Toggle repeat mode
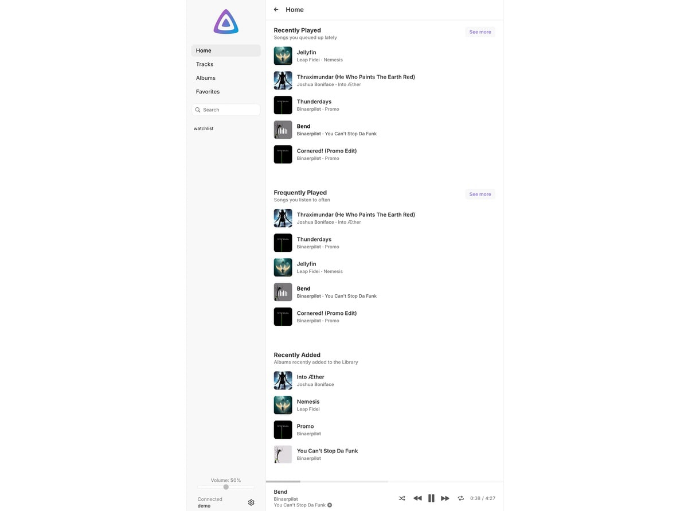Image resolution: width=688 pixels, height=511 pixels. pyautogui.click(x=460, y=498)
